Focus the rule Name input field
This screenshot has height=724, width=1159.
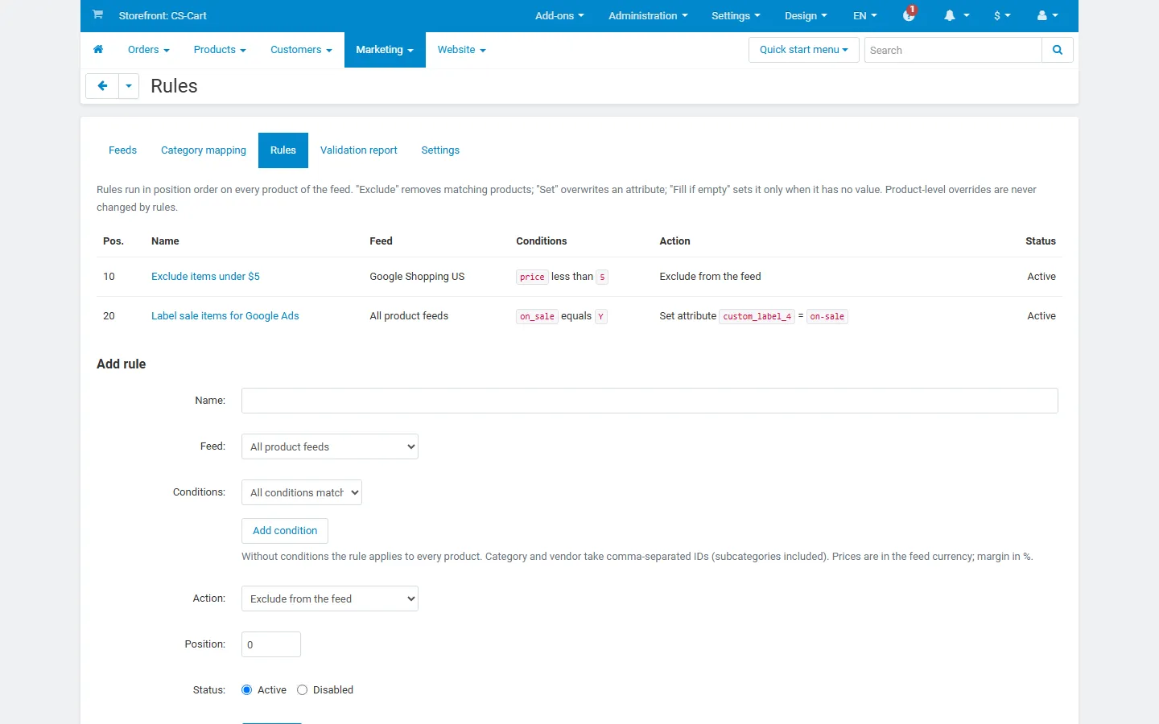tap(650, 401)
